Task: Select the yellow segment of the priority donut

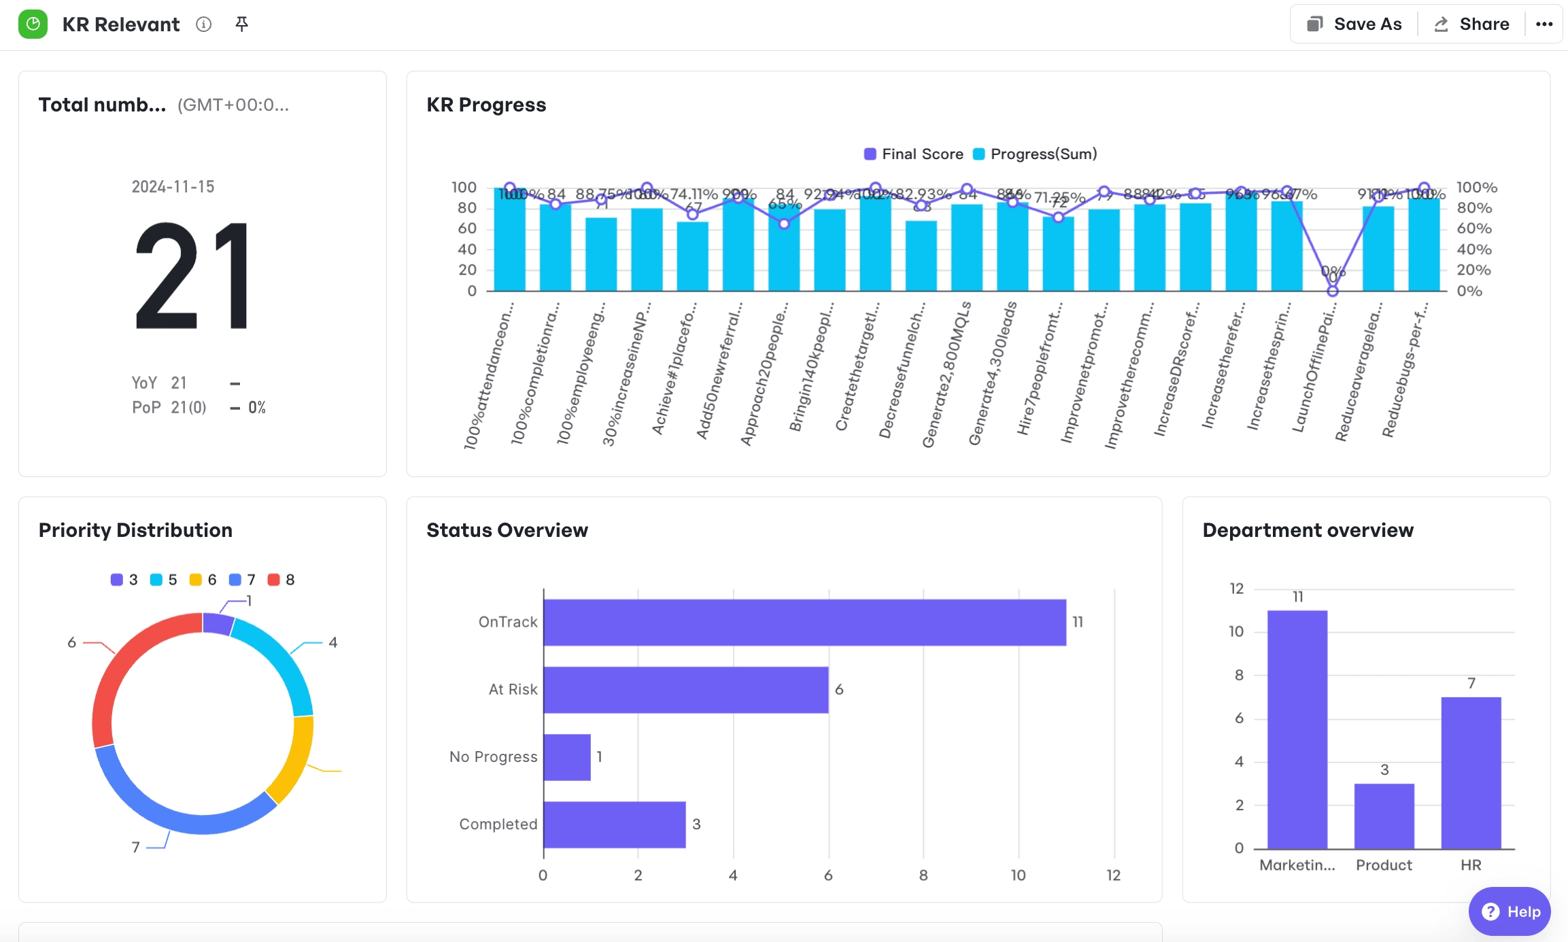Action: (x=297, y=763)
